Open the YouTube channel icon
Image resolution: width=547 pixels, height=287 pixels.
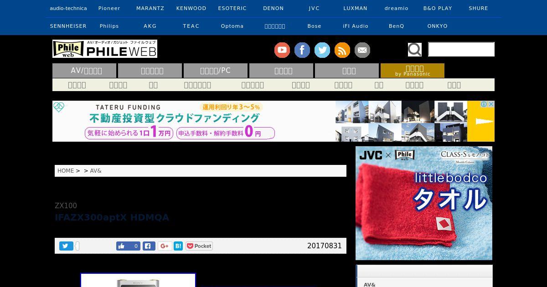click(x=282, y=50)
